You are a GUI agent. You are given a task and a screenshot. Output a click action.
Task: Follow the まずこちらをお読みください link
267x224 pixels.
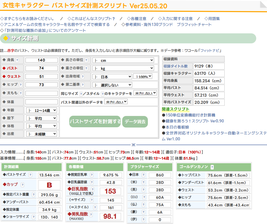tap(27, 18)
